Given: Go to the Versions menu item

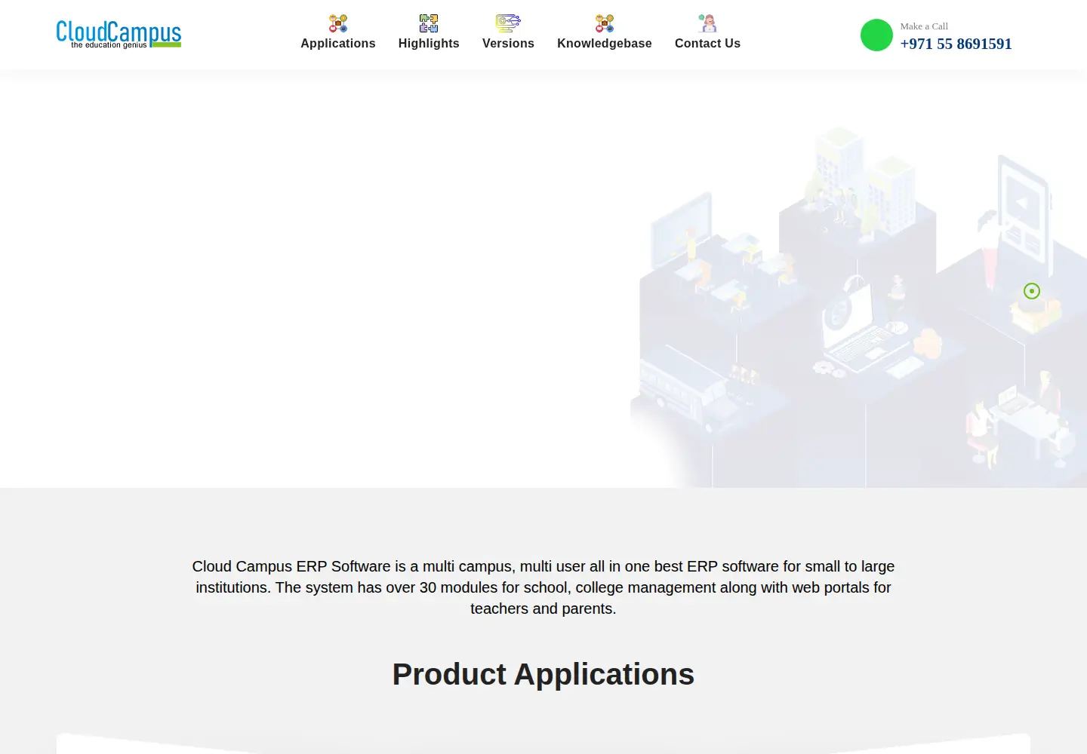Looking at the screenshot, I should pyautogui.click(x=508, y=44).
